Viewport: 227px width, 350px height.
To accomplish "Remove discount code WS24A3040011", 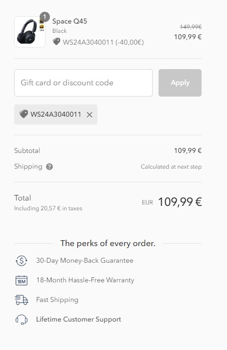I will 90,115.
